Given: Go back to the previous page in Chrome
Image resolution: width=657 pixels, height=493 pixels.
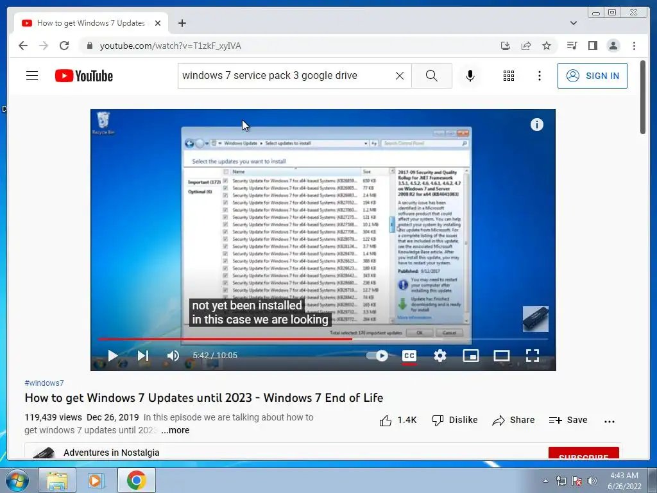Looking at the screenshot, I should (x=23, y=46).
